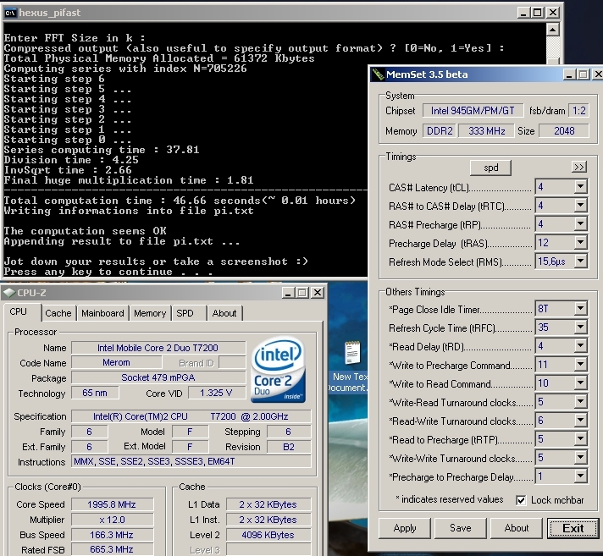Screen dimensions: 603x556
Task: Open the Refresh Cycle Time (tRFC) dropdown
Action: click(x=580, y=328)
